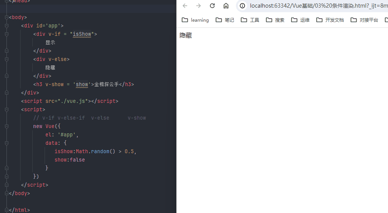Collapse the opening <script> fold marker

[x=7, y=110]
